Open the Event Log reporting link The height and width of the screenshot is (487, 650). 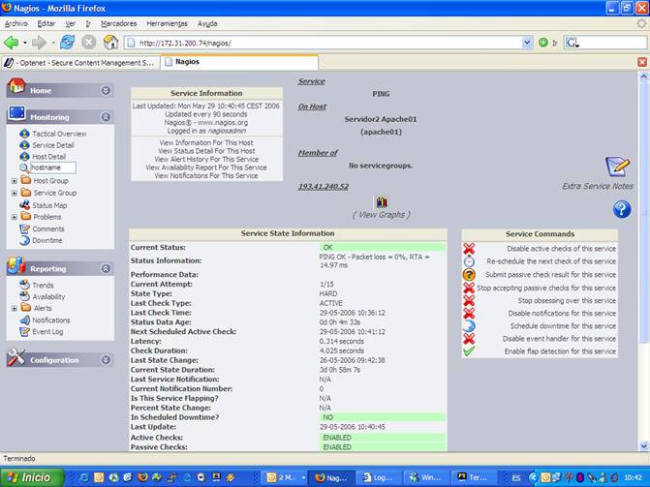coord(47,331)
